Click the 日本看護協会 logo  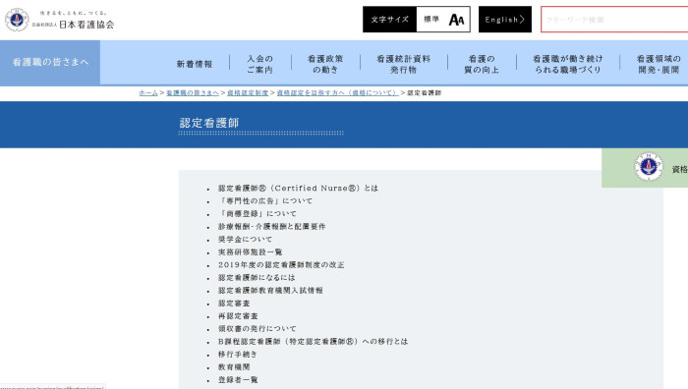[x=60, y=20]
